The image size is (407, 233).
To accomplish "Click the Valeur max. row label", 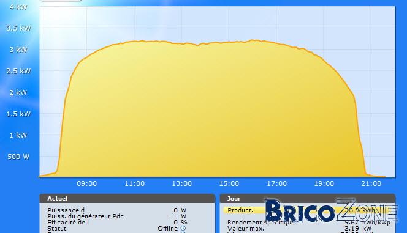I will (x=246, y=229).
